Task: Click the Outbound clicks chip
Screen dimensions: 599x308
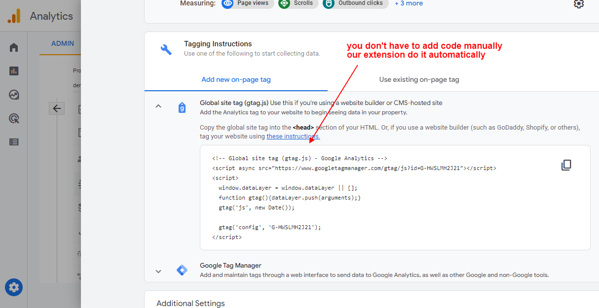Action: 355,3
